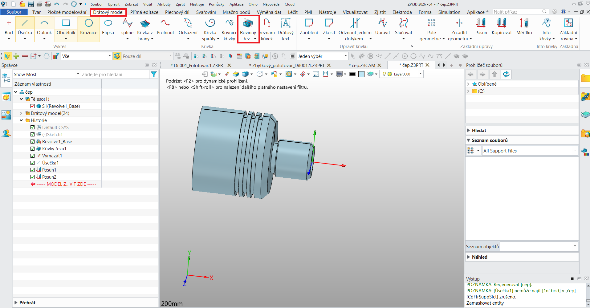Screen dimensions: 590x308
Task: Select the Oblouk arc tool
Action: coord(44,26)
